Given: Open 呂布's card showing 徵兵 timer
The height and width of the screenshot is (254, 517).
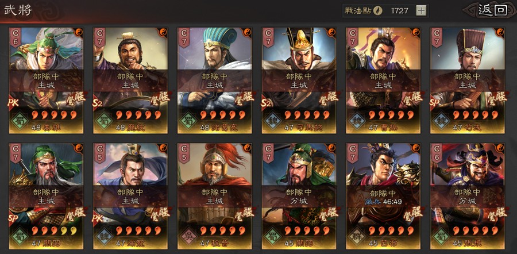Looking at the screenshot, I should tap(383, 196).
